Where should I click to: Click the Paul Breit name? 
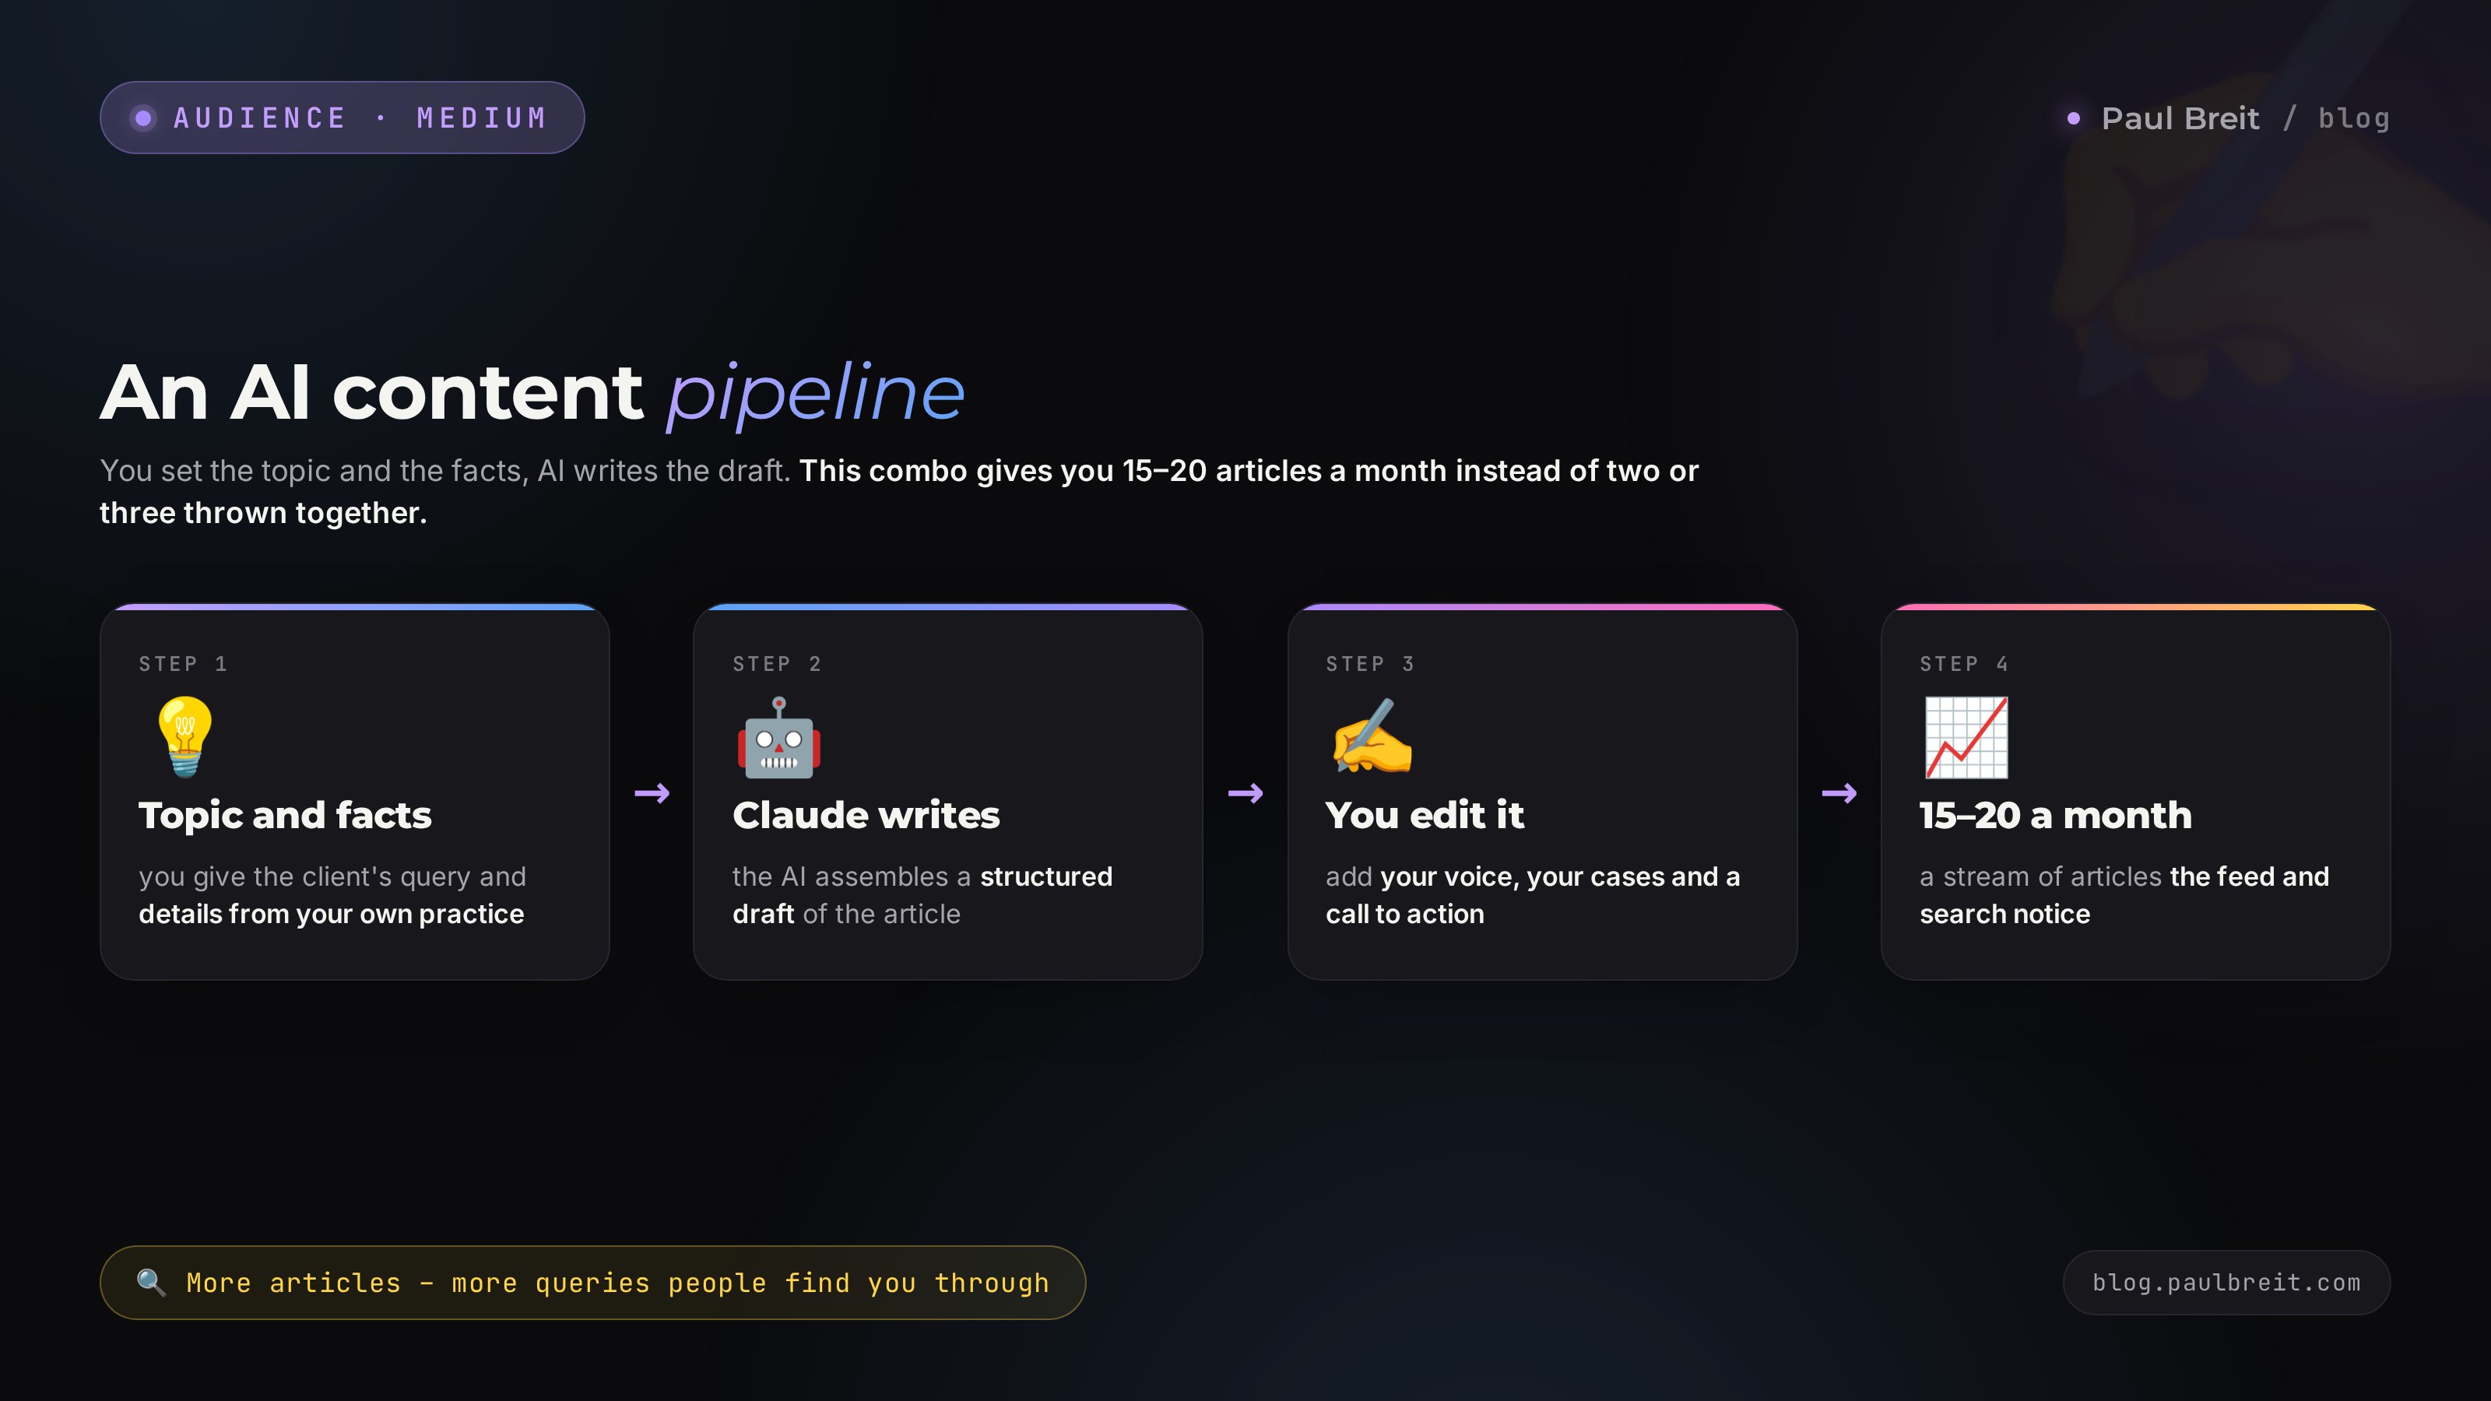(2180, 118)
